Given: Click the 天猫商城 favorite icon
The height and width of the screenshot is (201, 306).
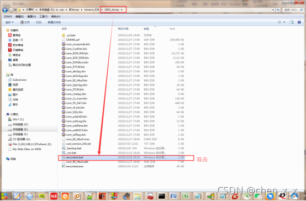Looking at the screenshot, I should pyautogui.click(x=10, y=50).
